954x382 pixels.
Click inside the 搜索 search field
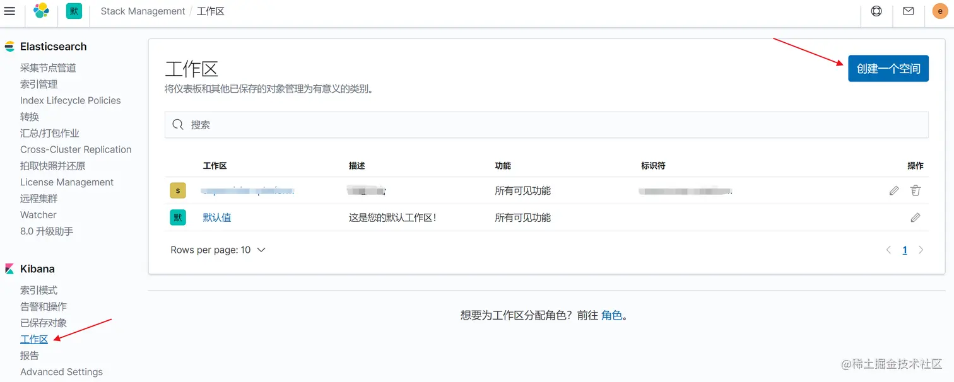pos(442,124)
